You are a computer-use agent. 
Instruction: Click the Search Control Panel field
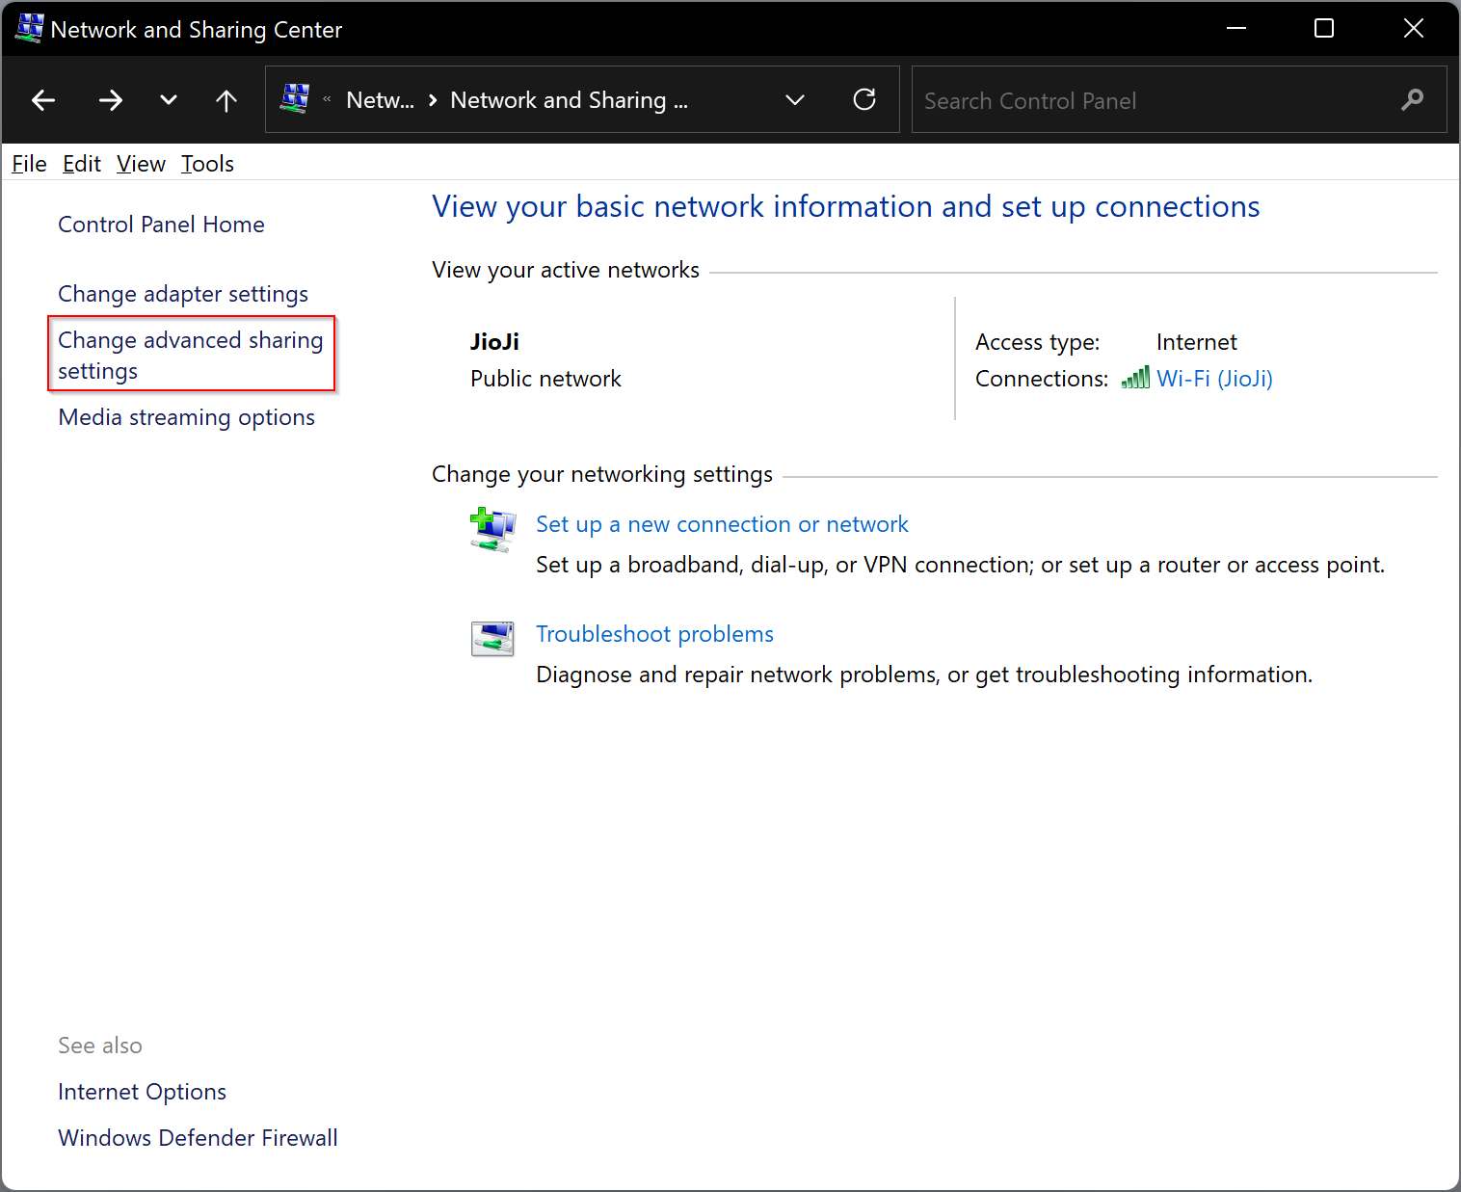[x=1179, y=99]
